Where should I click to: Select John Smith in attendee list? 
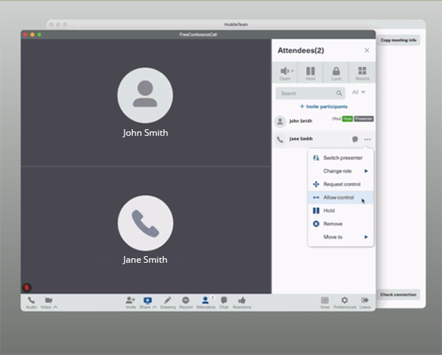tap(323, 121)
